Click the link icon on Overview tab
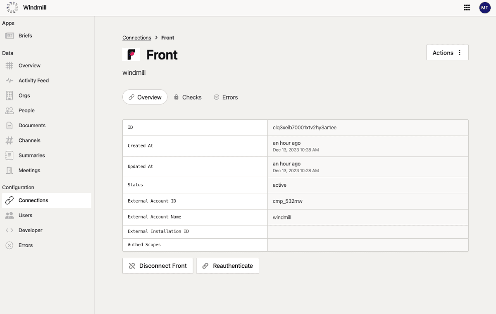Viewport: 496px width, 314px height. 131,97
